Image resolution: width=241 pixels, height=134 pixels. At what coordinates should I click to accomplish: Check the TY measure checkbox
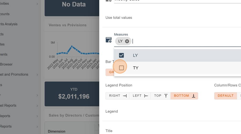click(x=121, y=68)
